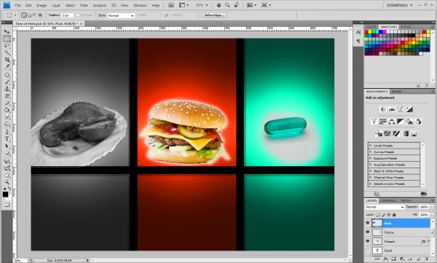437x263 pixels.
Task: Open the Fill slider arrow
Action: pos(431,215)
